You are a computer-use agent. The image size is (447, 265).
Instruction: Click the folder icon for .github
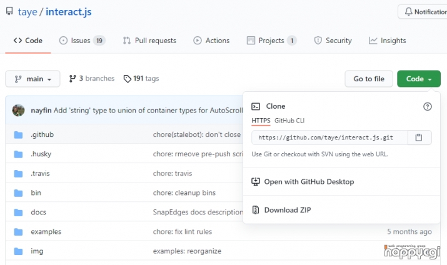pos(18,134)
